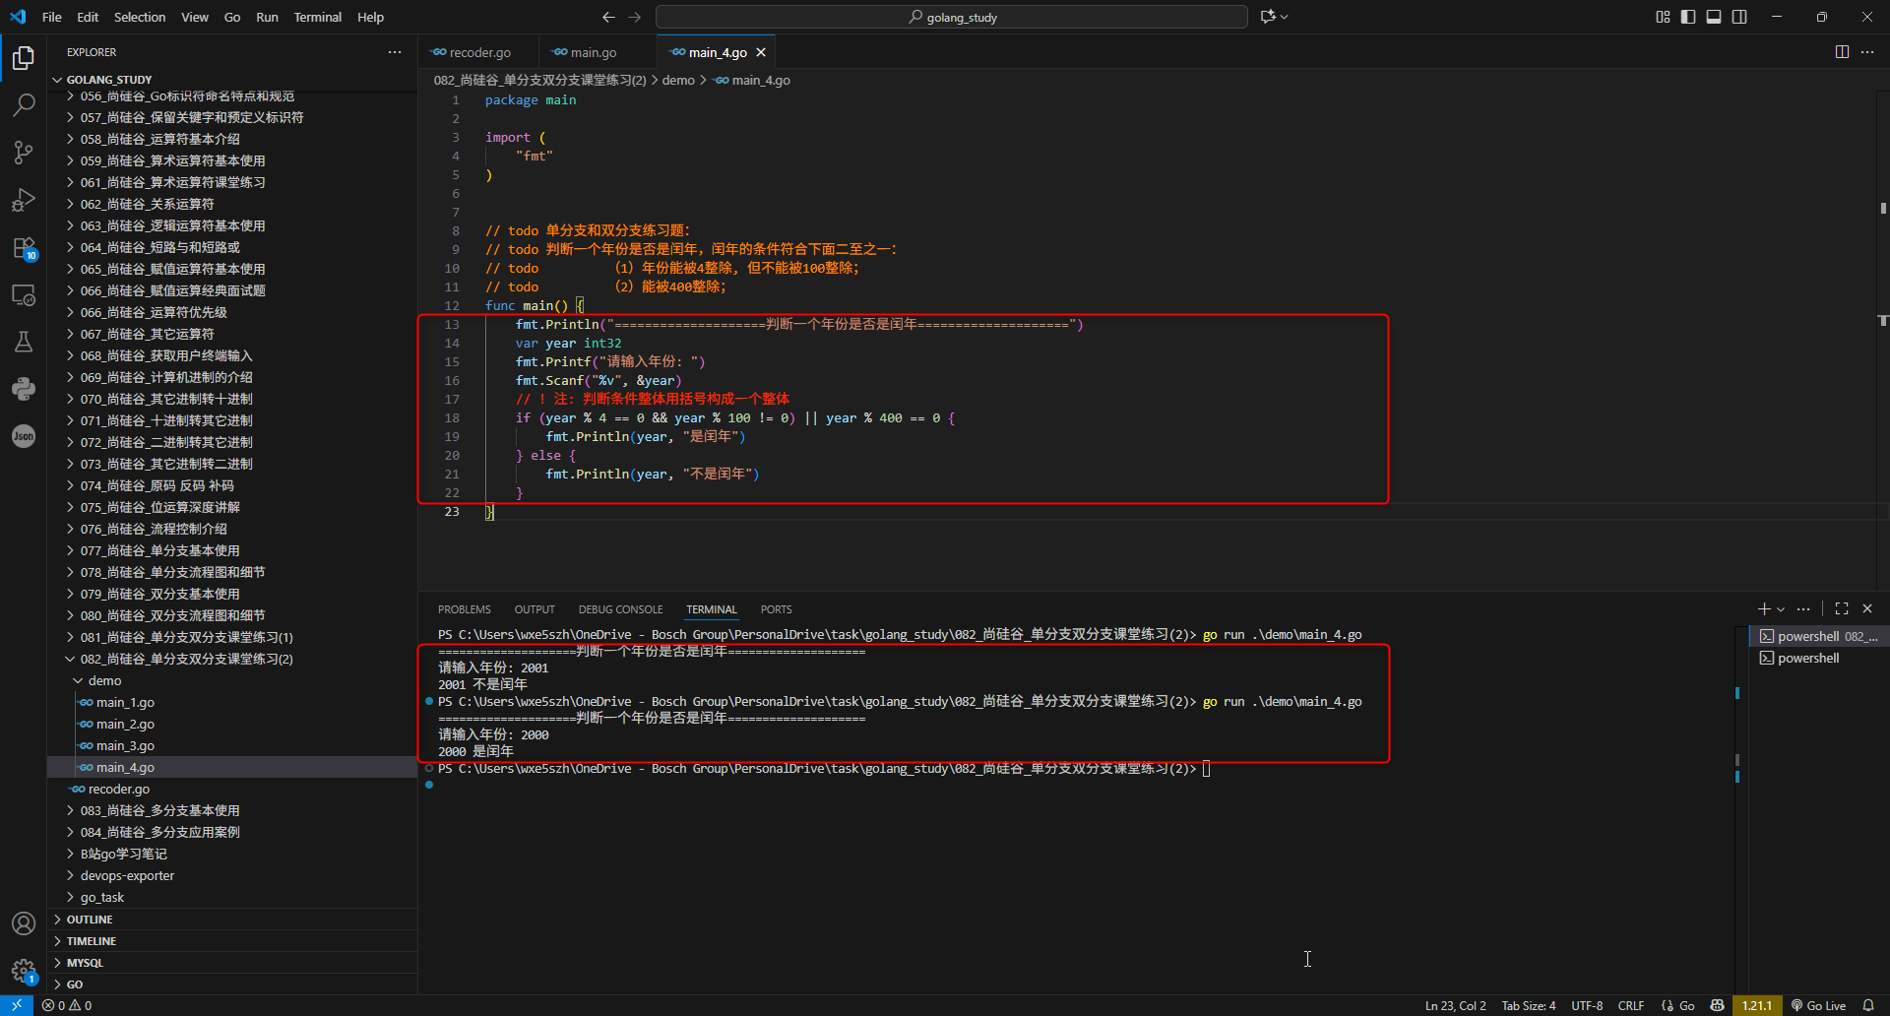Click Ln 23, Col 2 in status bar
This screenshot has height=1016, width=1890.
click(1455, 1005)
